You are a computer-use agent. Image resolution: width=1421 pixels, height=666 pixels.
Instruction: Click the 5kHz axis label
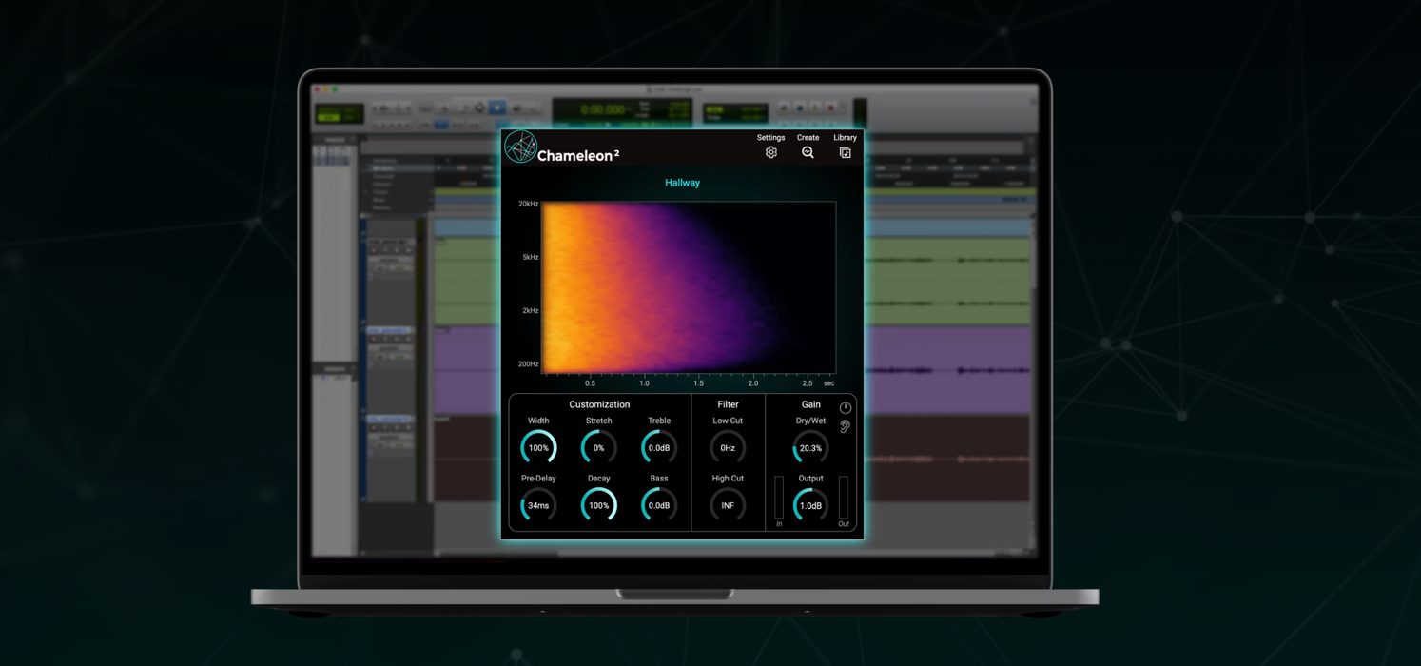click(x=530, y=257)
